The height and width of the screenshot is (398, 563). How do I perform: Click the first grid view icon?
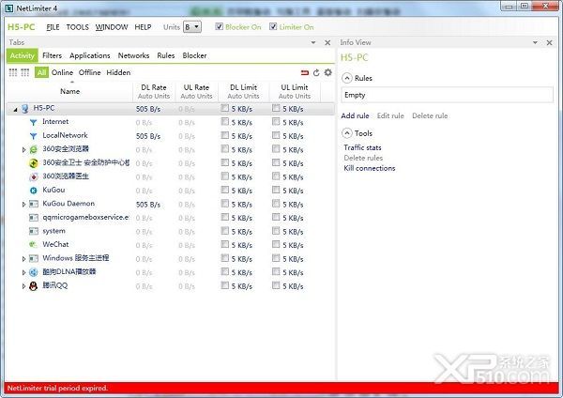13,72
